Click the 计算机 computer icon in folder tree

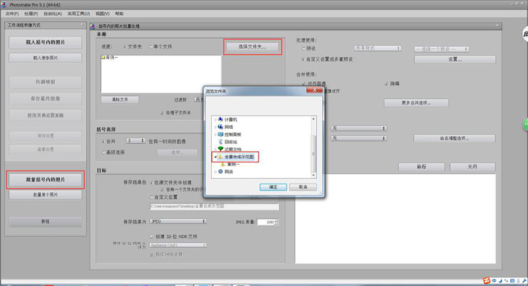click(220, 119)
